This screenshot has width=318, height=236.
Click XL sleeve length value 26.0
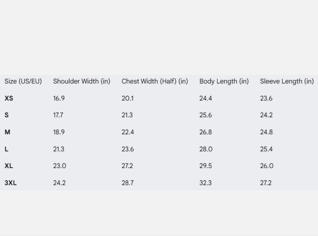267,166
